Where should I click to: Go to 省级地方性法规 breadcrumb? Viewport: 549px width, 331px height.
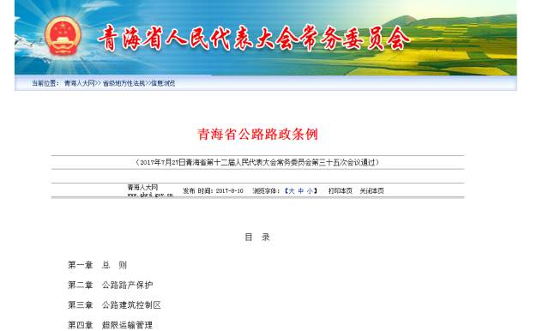coord(124,83)
